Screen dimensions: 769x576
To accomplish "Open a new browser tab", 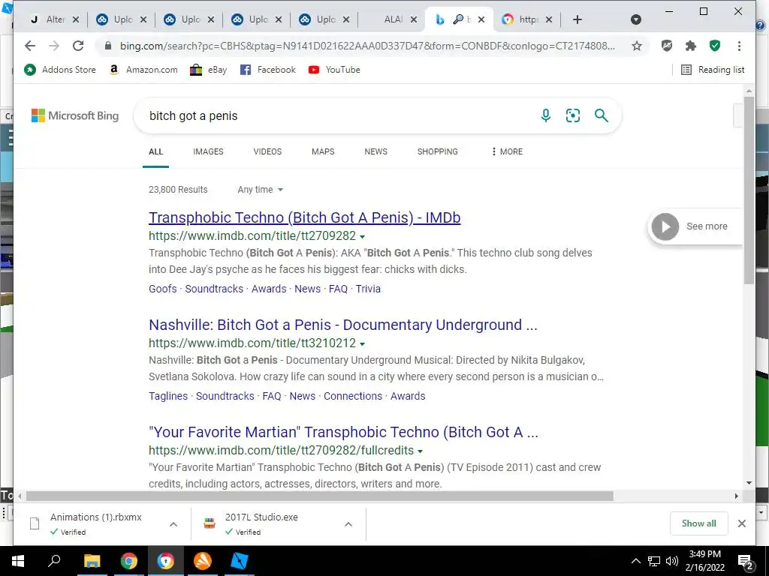I will click(x=578, y=19).
